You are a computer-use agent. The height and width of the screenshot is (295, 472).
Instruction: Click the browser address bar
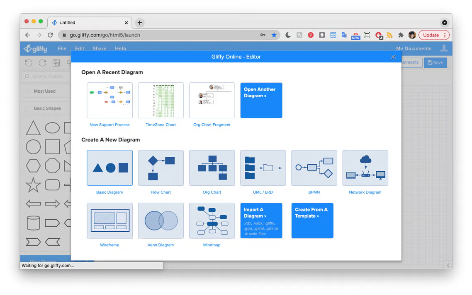(x=162, y=35)
